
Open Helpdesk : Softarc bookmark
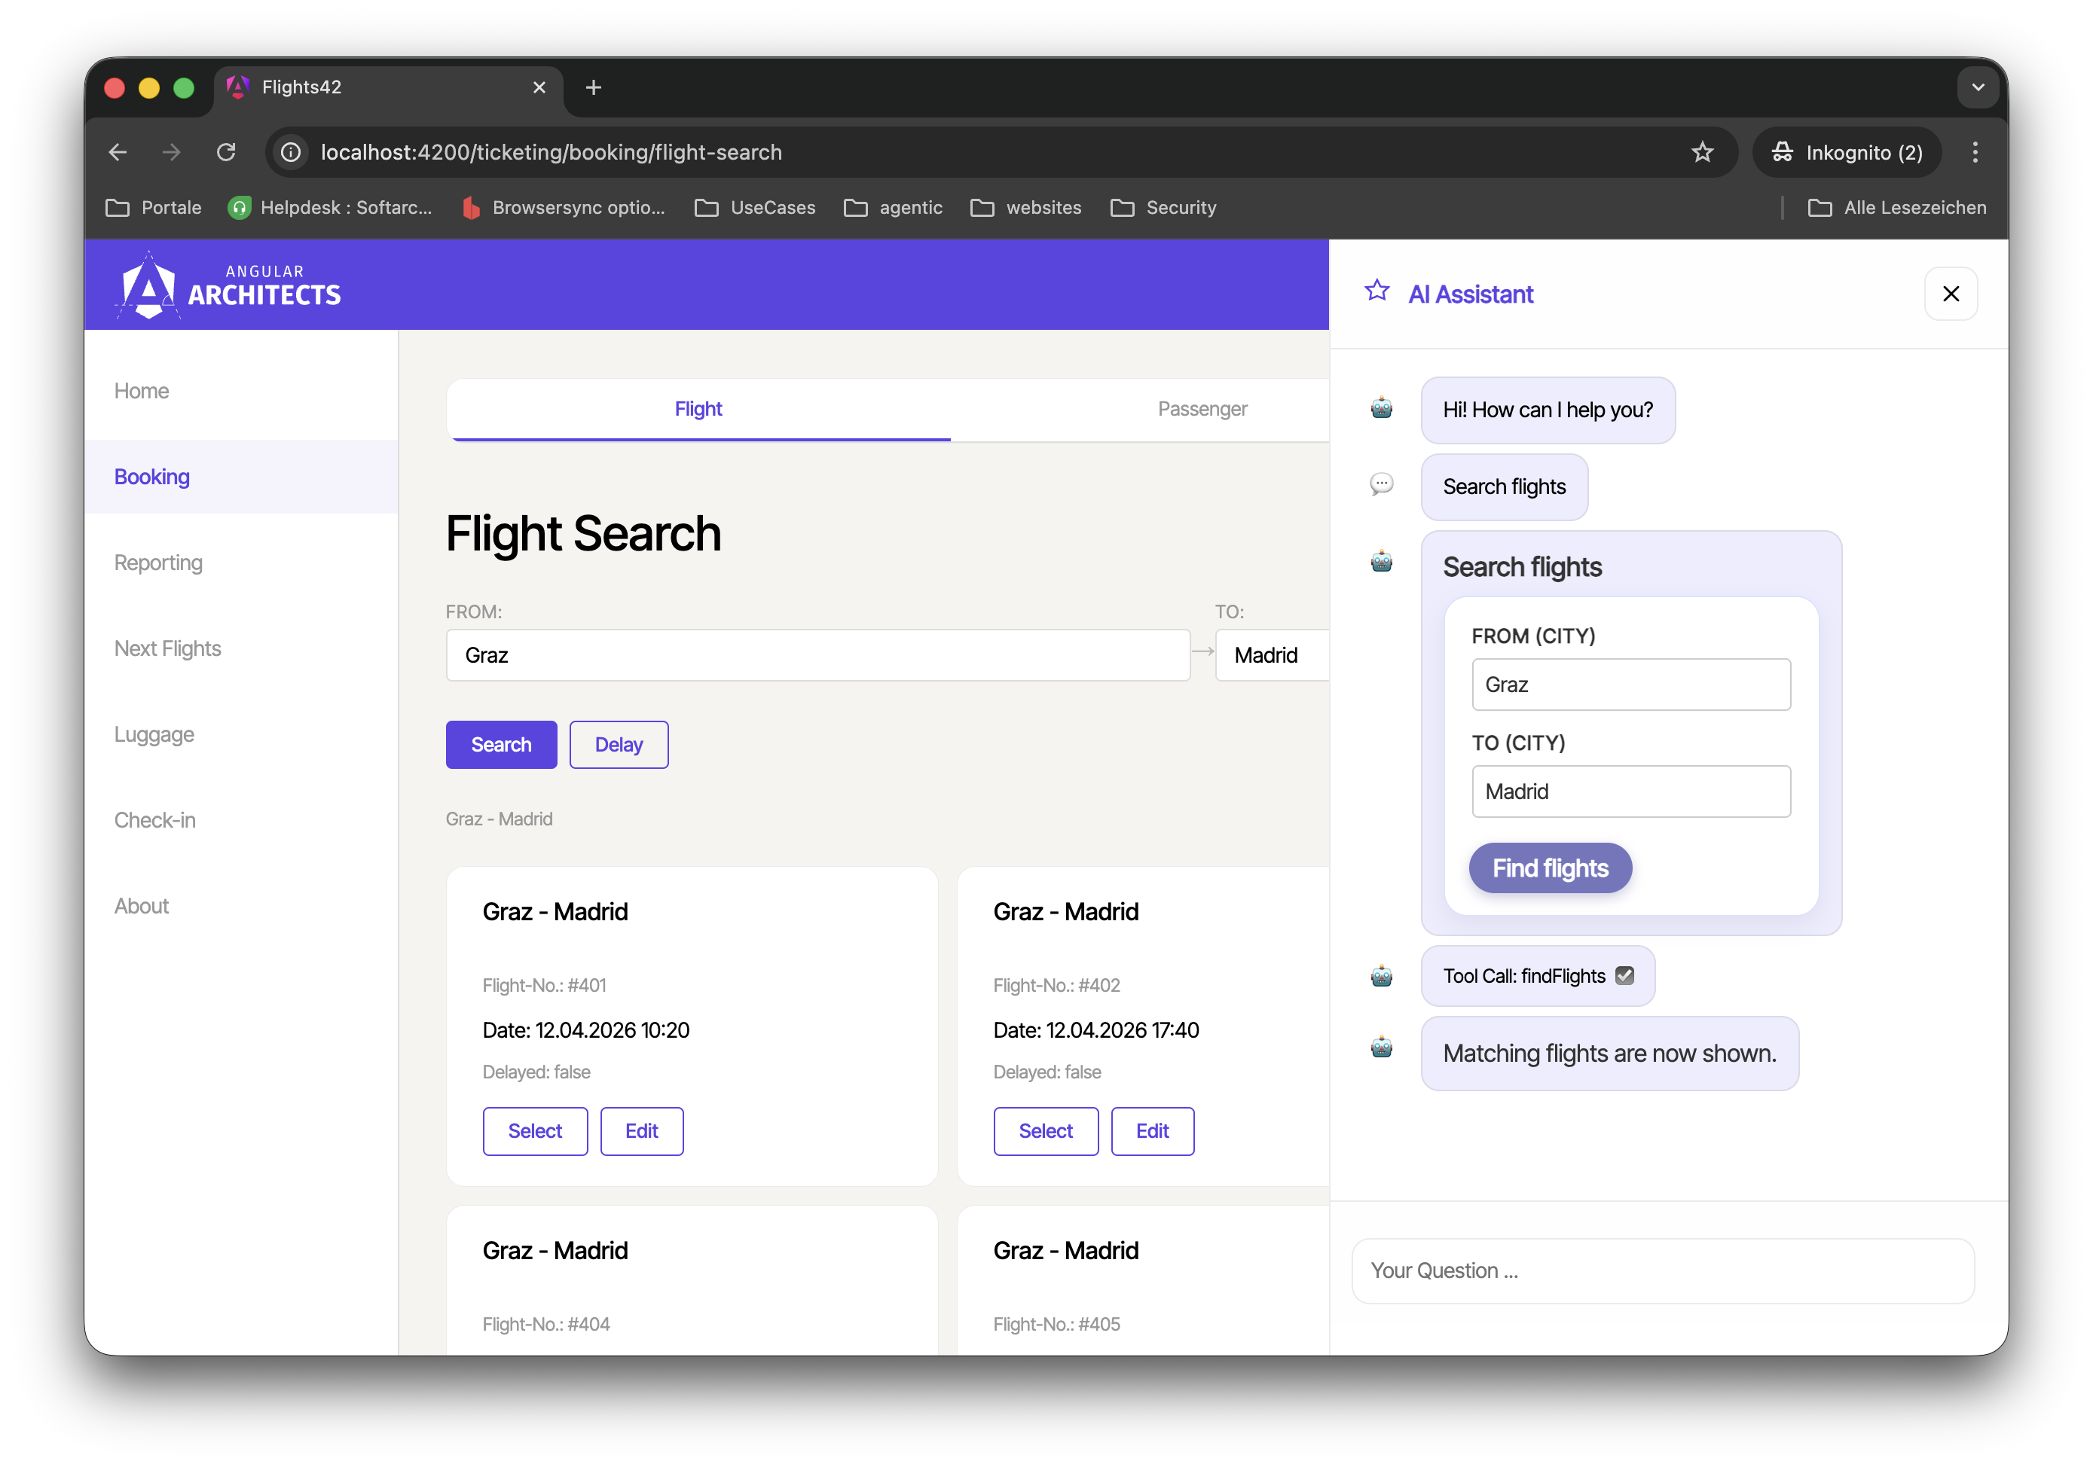coord(330,208)
